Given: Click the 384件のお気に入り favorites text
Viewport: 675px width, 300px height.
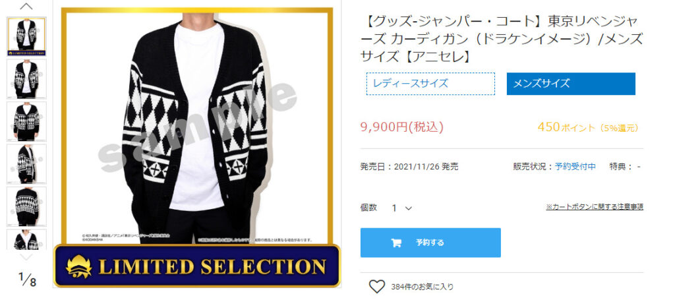Looking at the screenshot, I should [x=423, y=287].
